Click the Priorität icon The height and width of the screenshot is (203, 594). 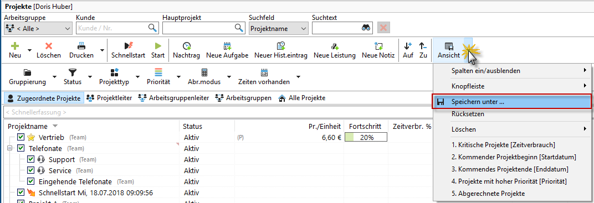pyautogui.click(x=158, y=72)
